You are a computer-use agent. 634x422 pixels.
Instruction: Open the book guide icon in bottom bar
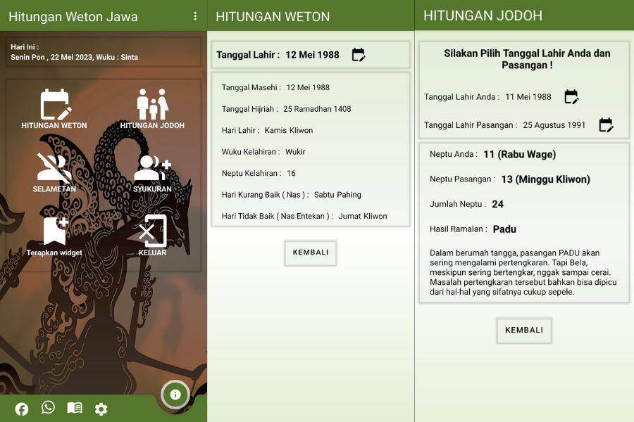(x=75, y=408)
